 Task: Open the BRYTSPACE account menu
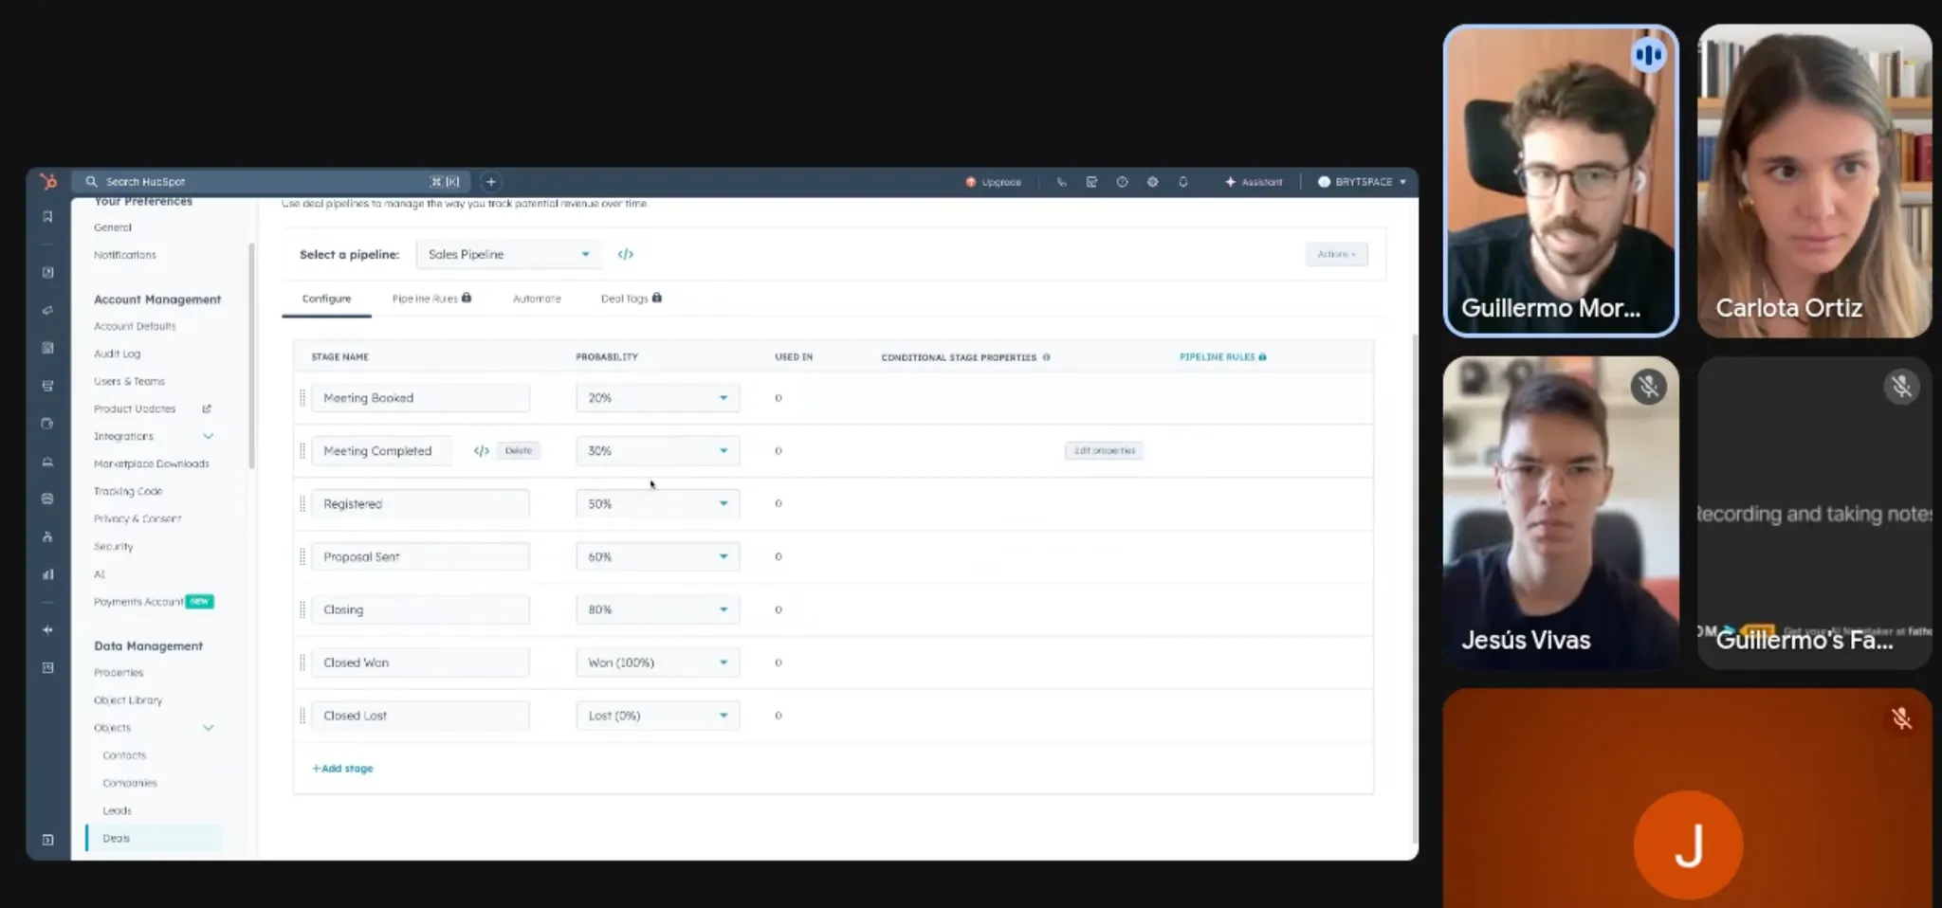1362,182
